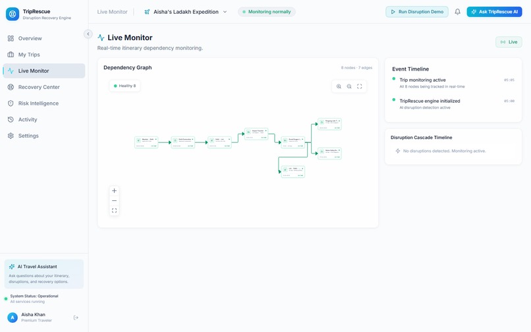531x332 pixels.
Task: Go to My Trips in the sidebar
Action: tap(44, 55)
